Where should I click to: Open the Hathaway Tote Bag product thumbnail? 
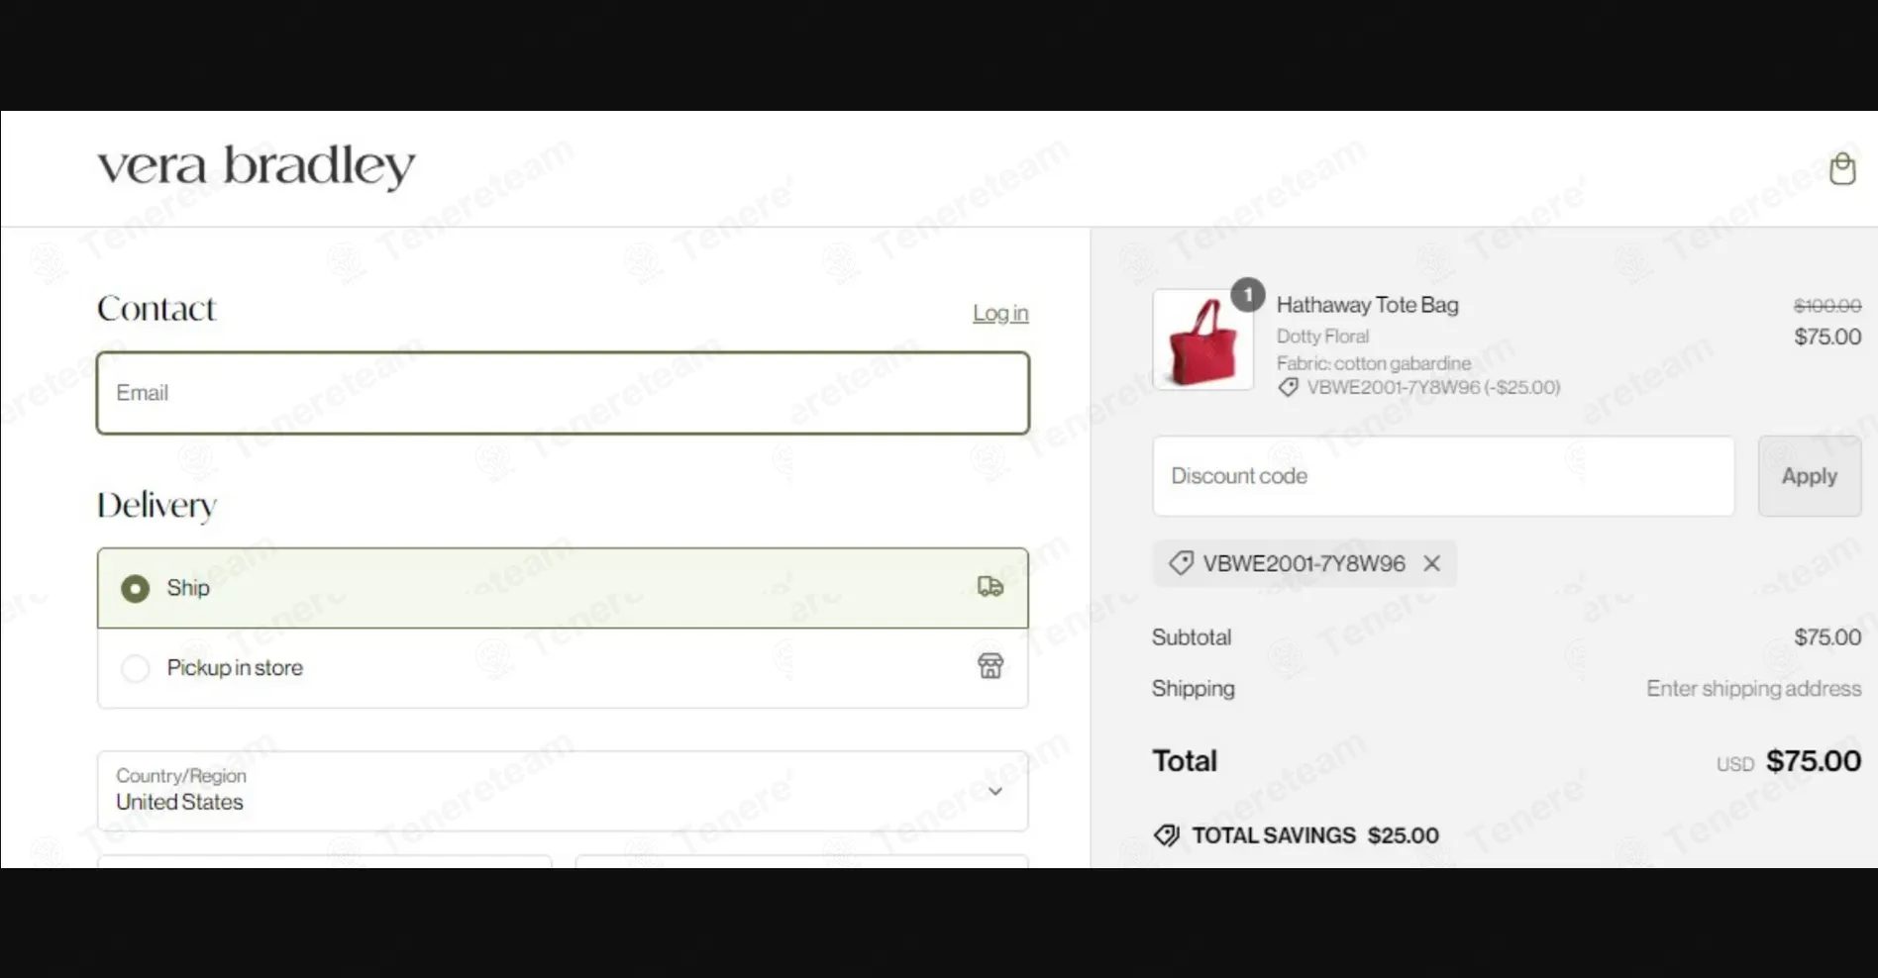(x=1202, y=340)
